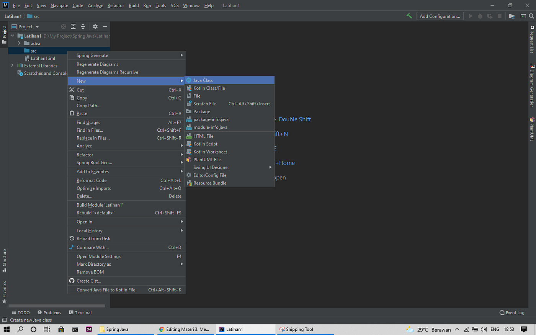The image size is (536, 335).
Task: Open Windows notification center icon
Action: [524, 329]
